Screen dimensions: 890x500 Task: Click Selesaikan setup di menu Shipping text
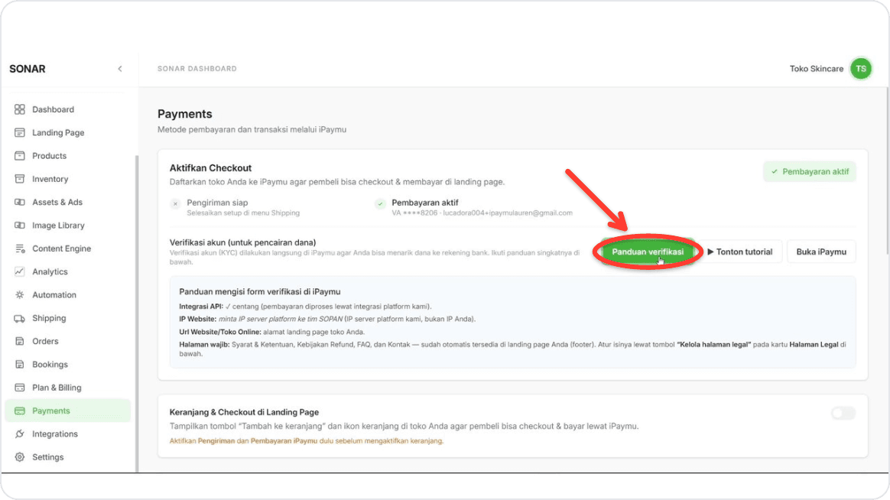(243, 213)
